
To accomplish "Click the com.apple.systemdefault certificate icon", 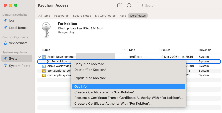I will 44,75.
